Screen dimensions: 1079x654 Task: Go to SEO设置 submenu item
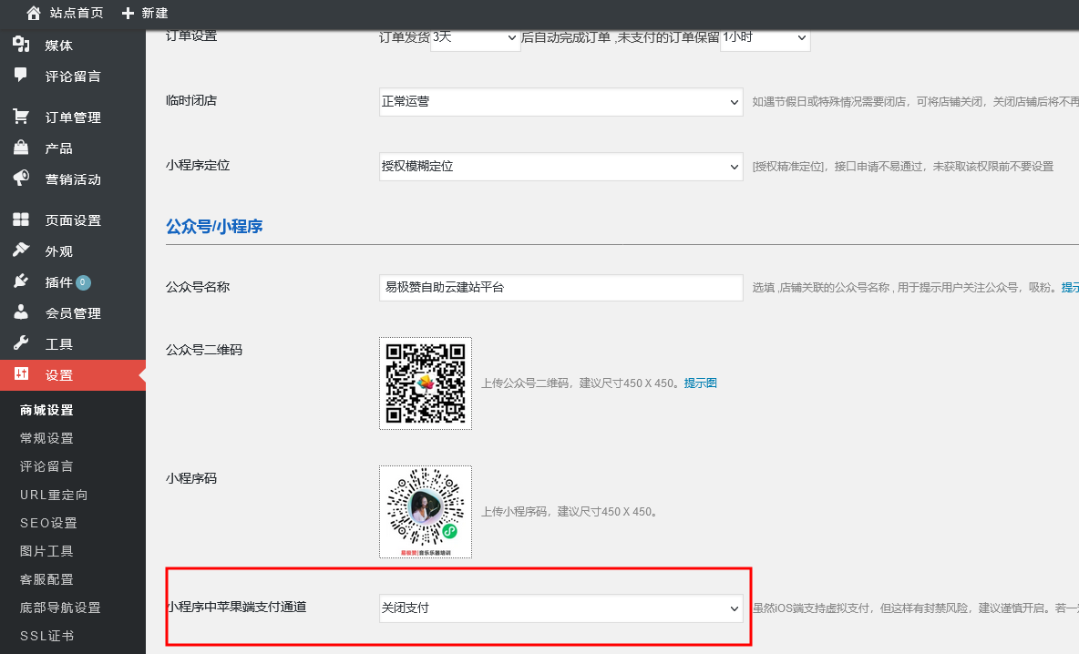pos(49,523)
